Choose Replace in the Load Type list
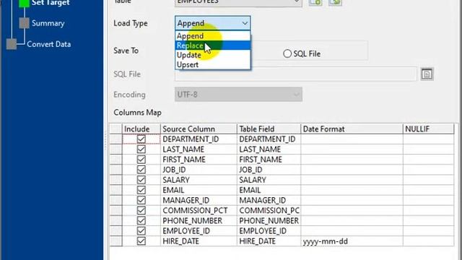The image size is (462, 260). click(213, 45)
